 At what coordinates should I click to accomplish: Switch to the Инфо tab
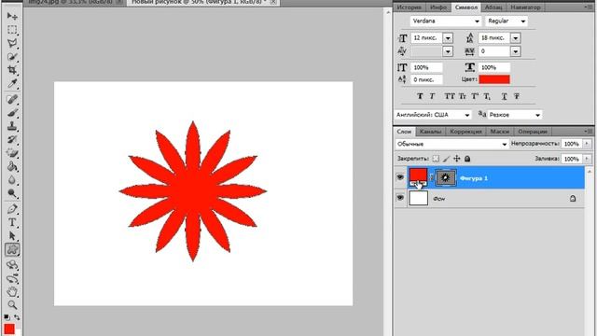[x=438, y=7]
